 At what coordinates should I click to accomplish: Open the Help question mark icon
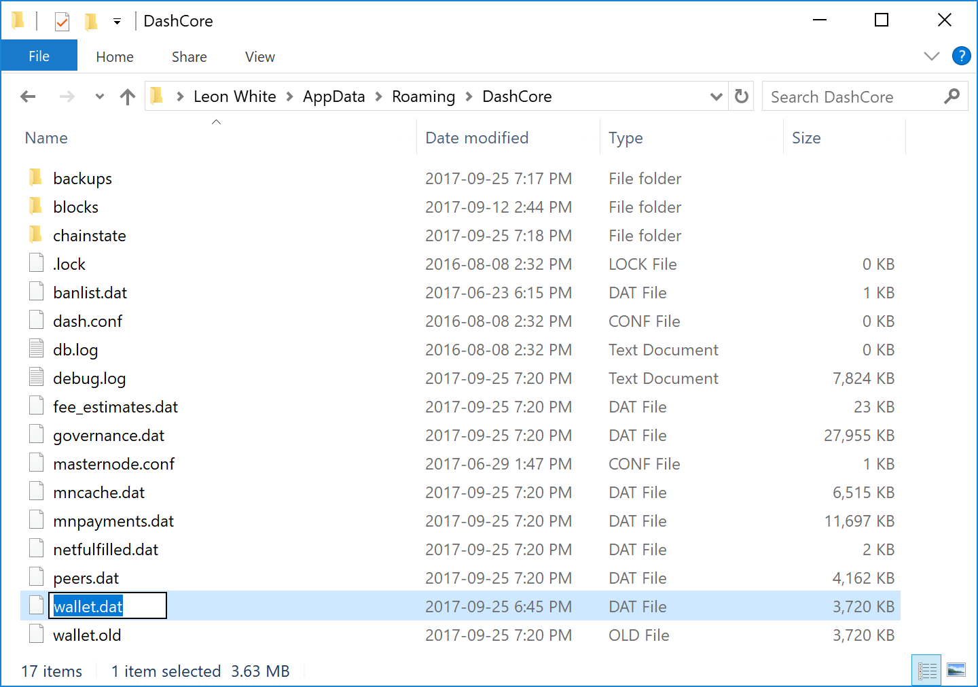(961, 56)
